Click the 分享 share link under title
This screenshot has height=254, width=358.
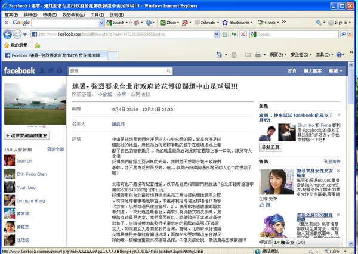click(x=121, y=94)
